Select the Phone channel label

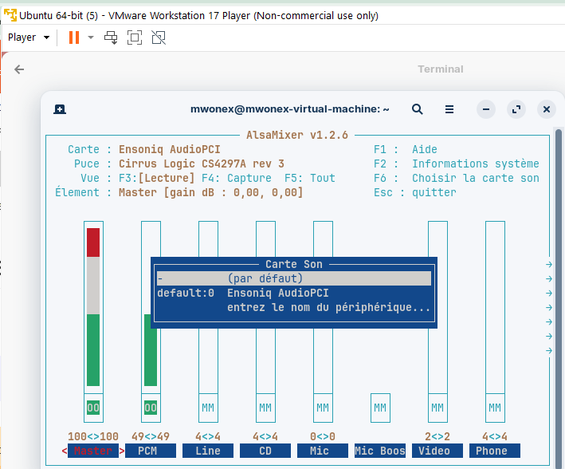(x=495, y=451)
